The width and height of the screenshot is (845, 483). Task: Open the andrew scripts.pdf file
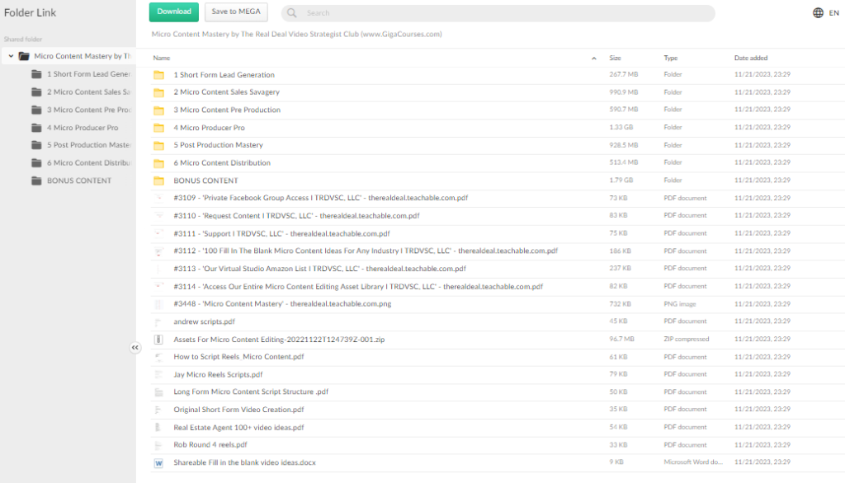point(204,321)
